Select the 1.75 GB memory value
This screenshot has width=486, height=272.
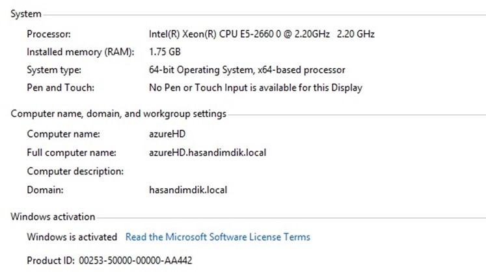[165, 52]
